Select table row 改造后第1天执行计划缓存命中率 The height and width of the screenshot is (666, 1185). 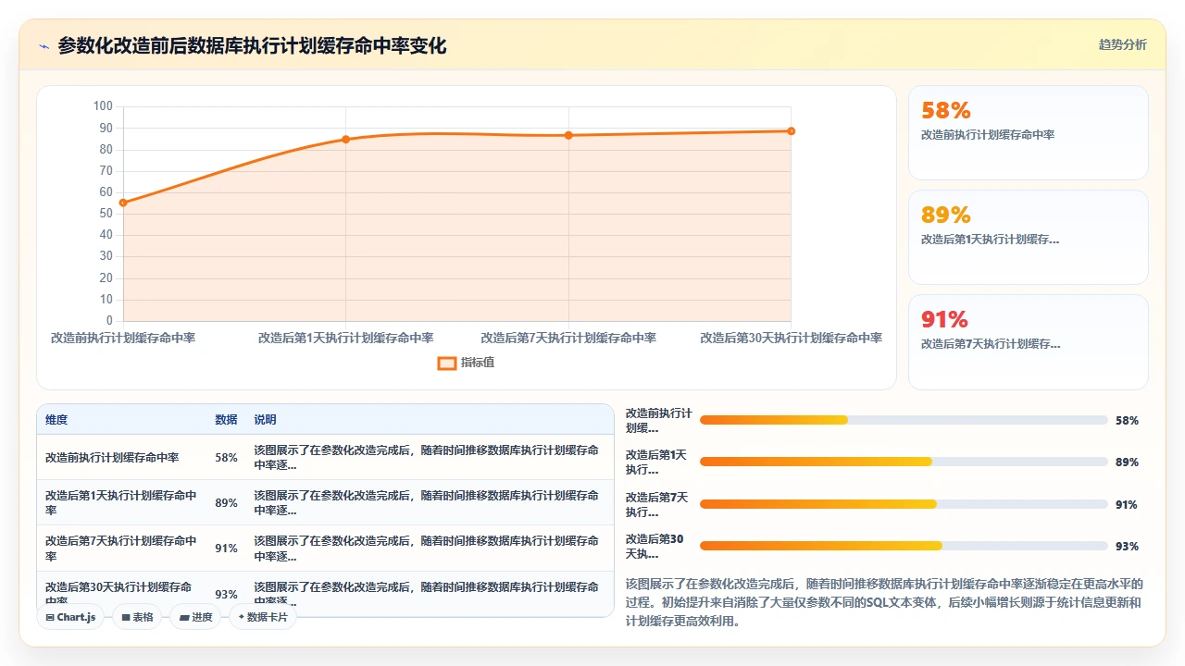[x=325, y=502]
